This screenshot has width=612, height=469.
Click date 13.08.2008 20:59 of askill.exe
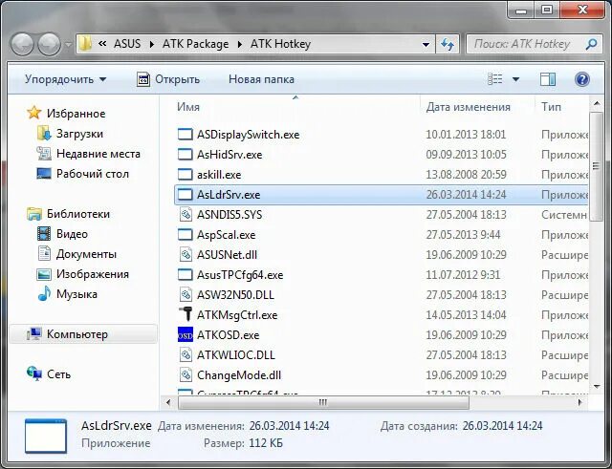point(466,175)
